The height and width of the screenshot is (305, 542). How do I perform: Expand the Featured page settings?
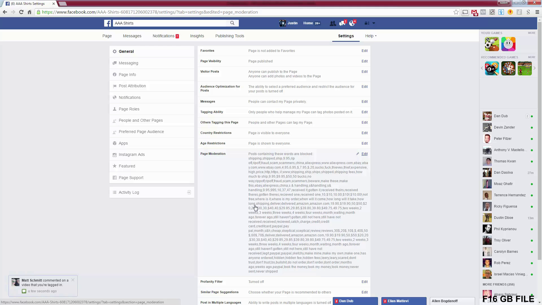(127, 166)
